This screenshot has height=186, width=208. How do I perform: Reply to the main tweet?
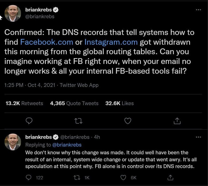point(29,120)
